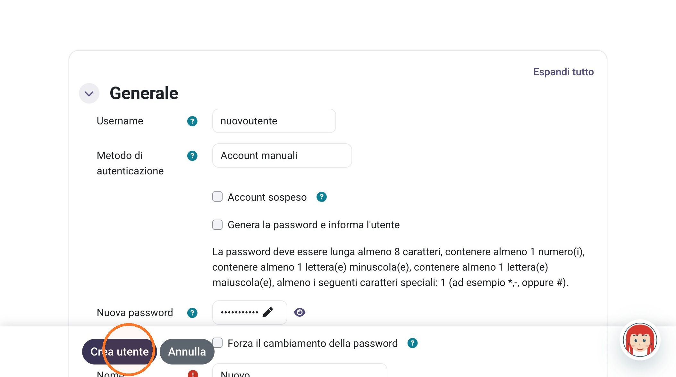676x377 pixels.
Task: Open the red-haired assistant avatar chat
Action: coord(640,340)
